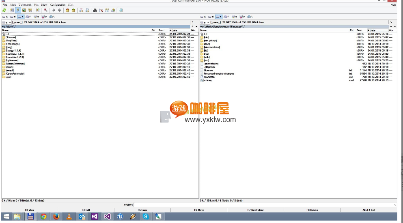Expand the command line history dropdown
403x223 pixels.
coord(395,205)
